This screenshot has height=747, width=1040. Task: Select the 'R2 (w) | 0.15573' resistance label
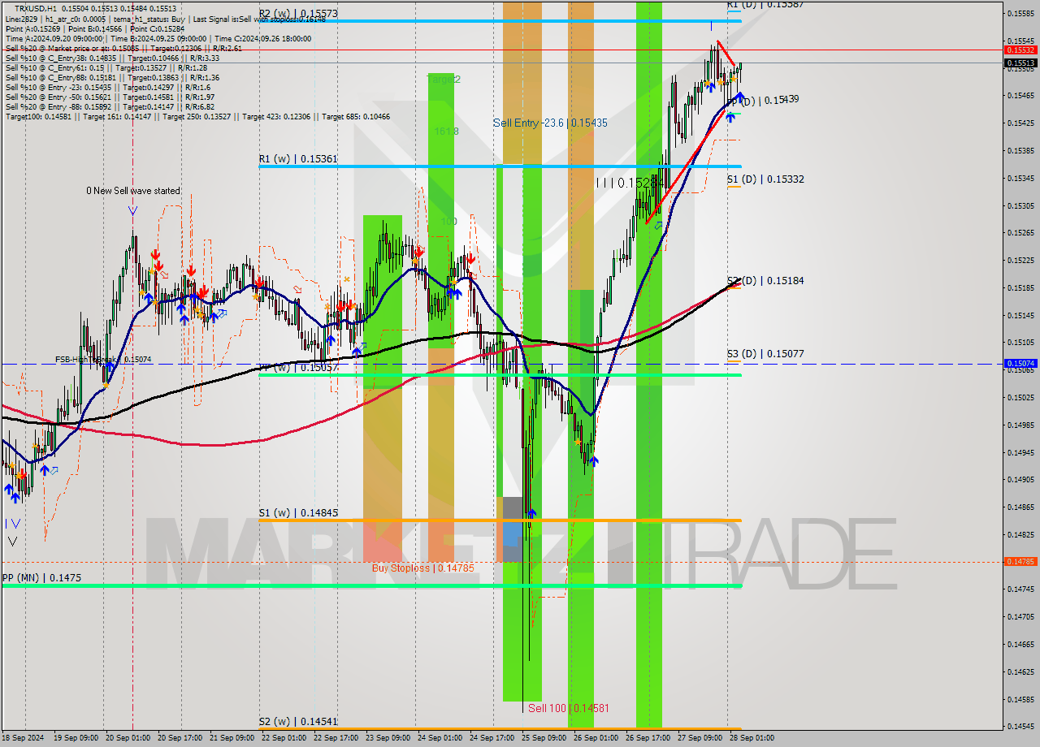(x=298, y=14)
